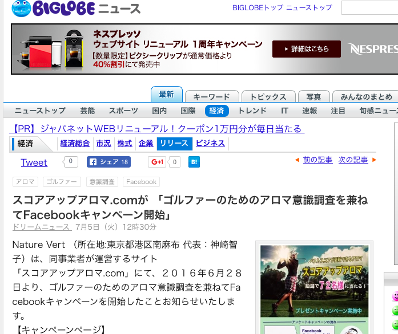
Task: Open 市況 subcategory
Action: coord(103,144)
